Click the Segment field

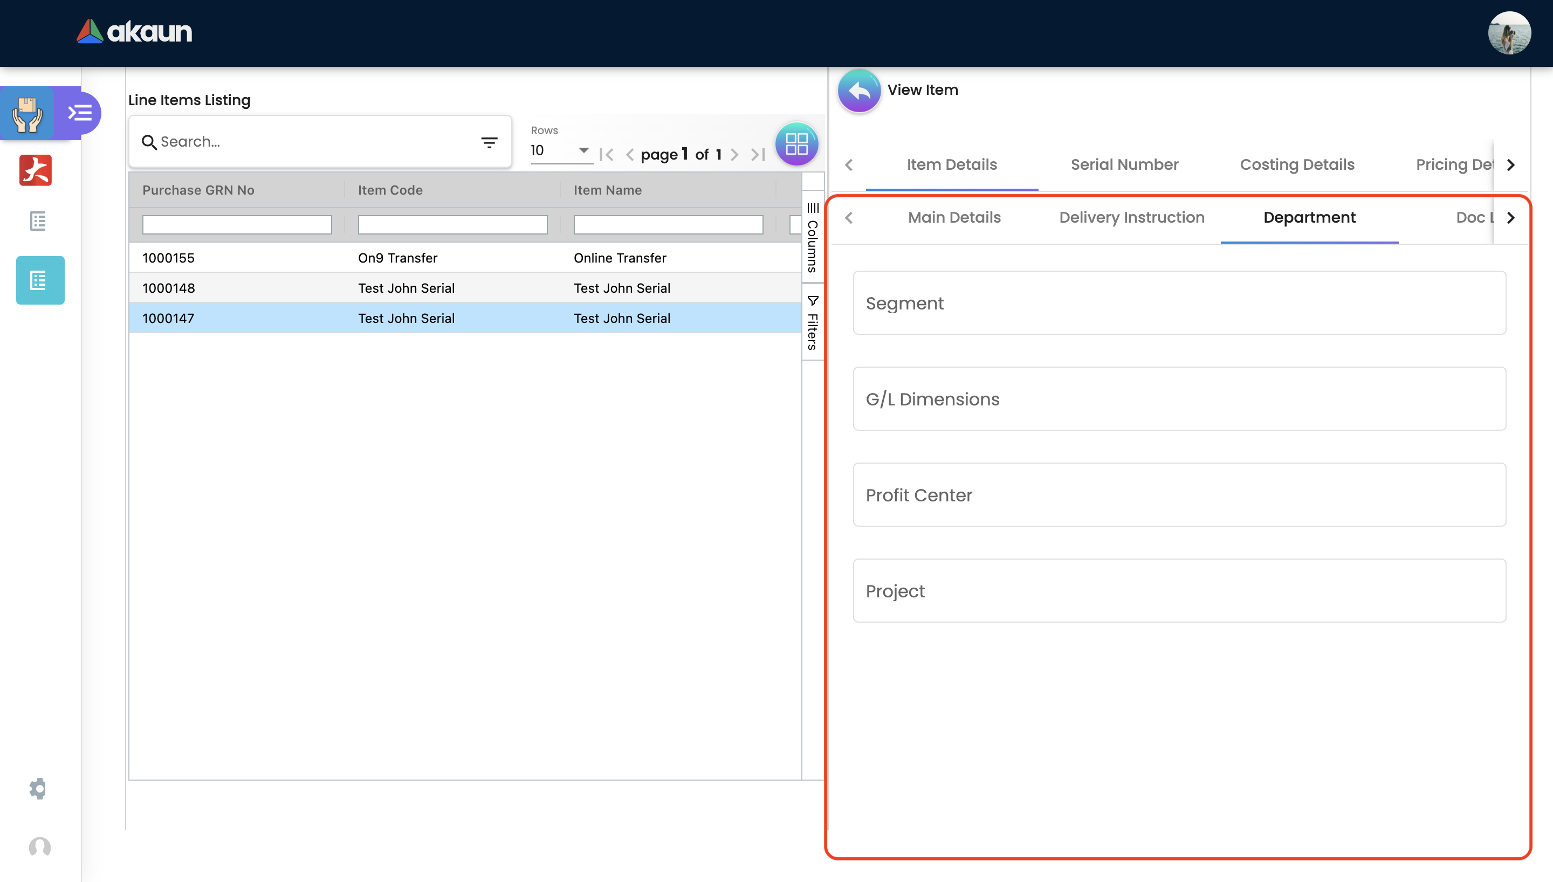tap(1179, 303)
